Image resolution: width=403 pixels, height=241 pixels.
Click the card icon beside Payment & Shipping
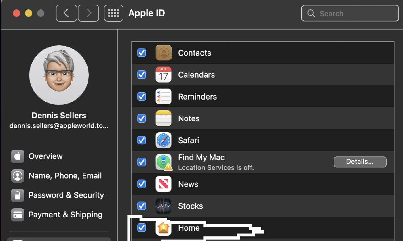pos(18,215)
